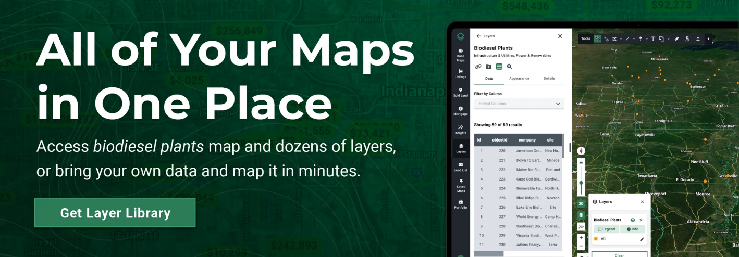Screen dimensions: 739x257
Task: Switch to the Appearance tab
Action: pyautogui.click(x=519, y=79)
